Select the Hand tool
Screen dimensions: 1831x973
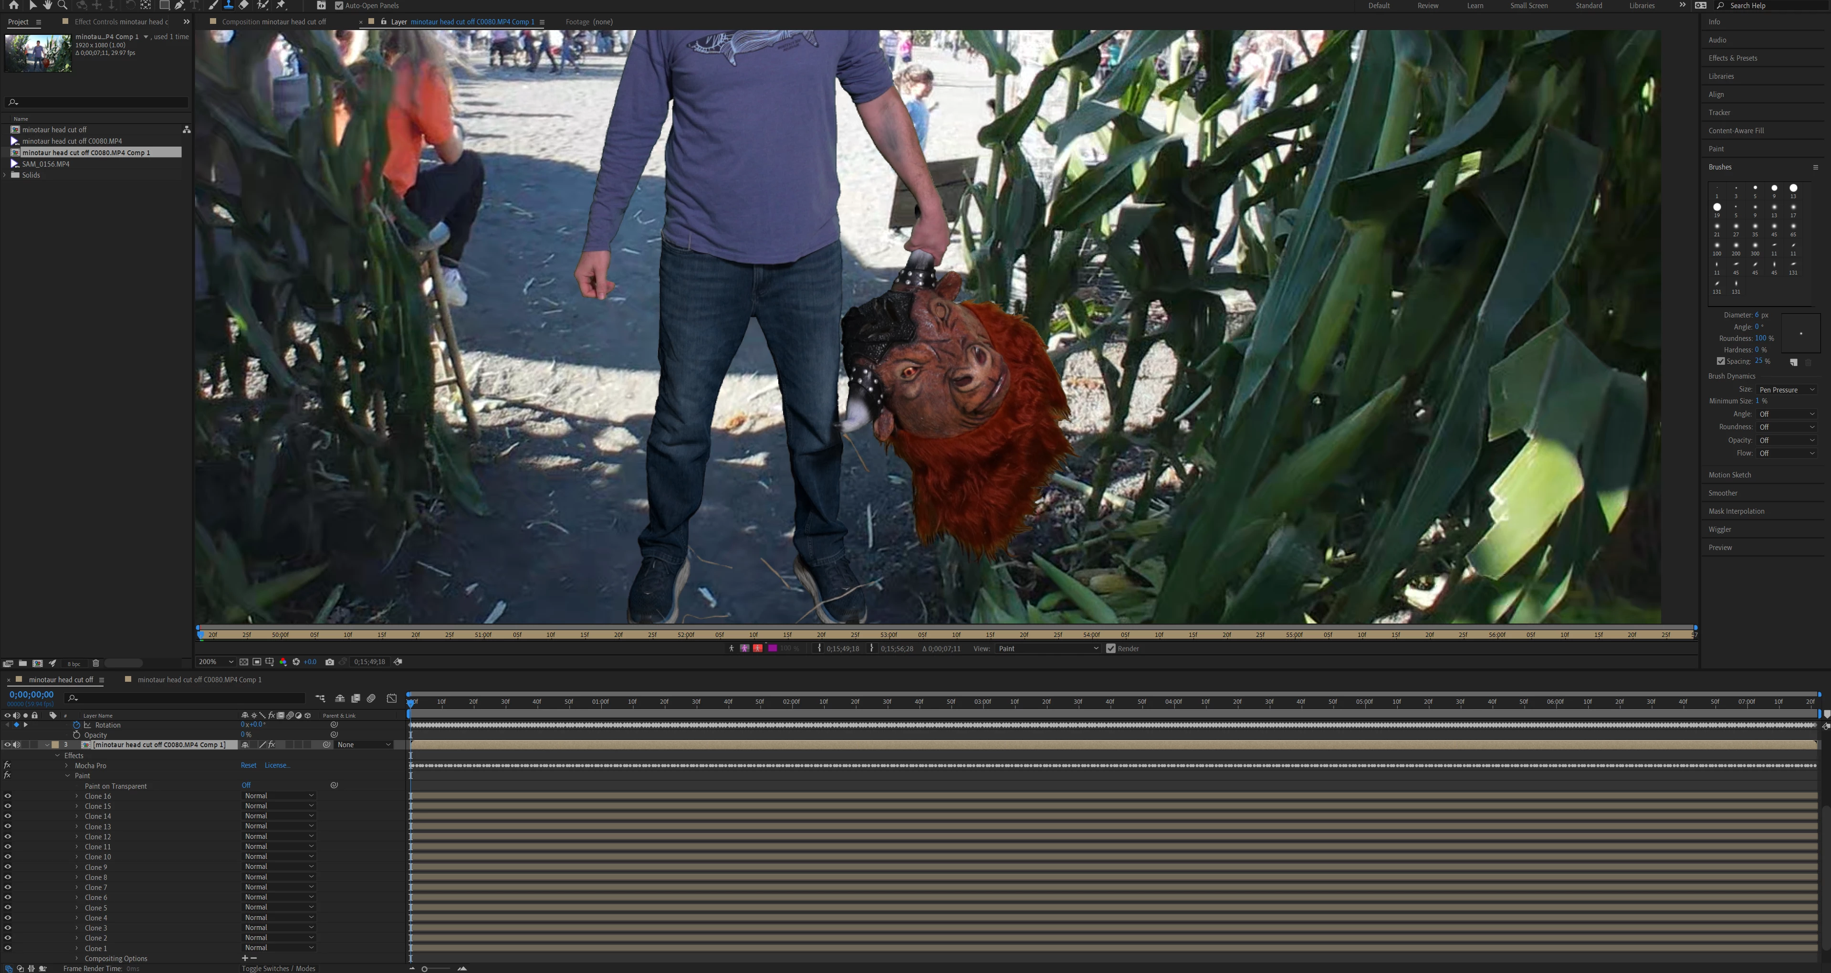point(48,5)
